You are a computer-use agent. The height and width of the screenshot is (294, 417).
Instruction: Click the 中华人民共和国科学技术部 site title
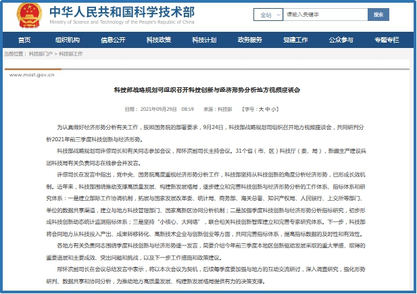[122, 11]
